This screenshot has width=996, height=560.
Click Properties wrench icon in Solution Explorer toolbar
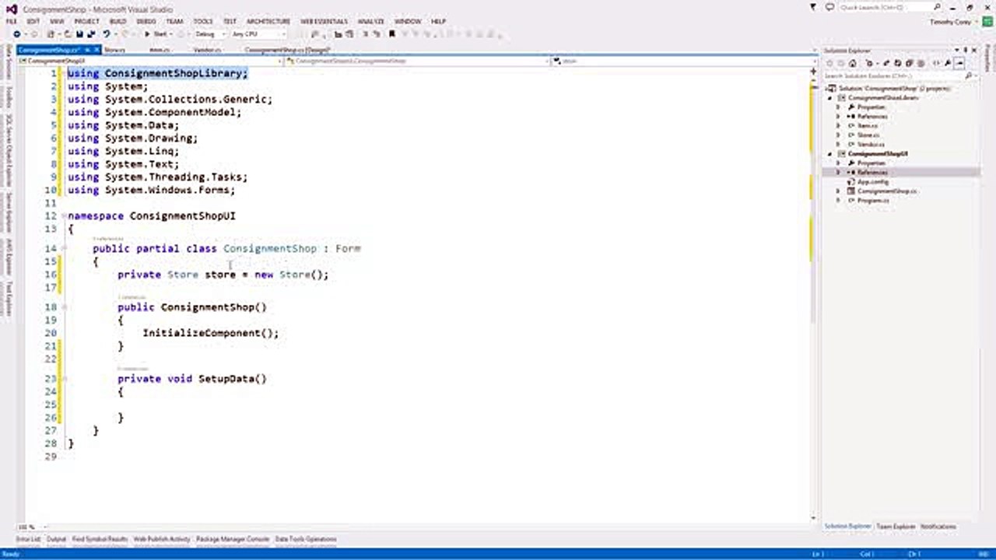948,63
